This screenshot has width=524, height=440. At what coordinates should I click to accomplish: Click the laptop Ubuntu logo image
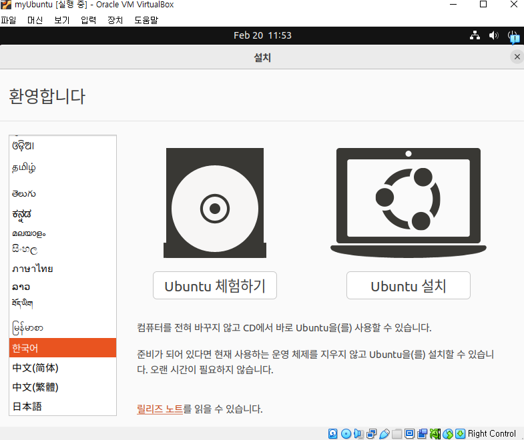pos(409,203)
